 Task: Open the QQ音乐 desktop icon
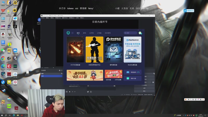coord(9,45)
